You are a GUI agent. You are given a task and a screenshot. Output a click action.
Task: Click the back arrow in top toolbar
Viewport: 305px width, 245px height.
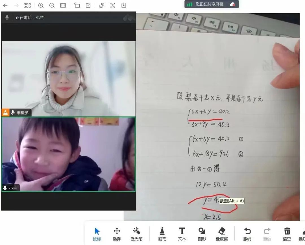[x=5, y=5]
